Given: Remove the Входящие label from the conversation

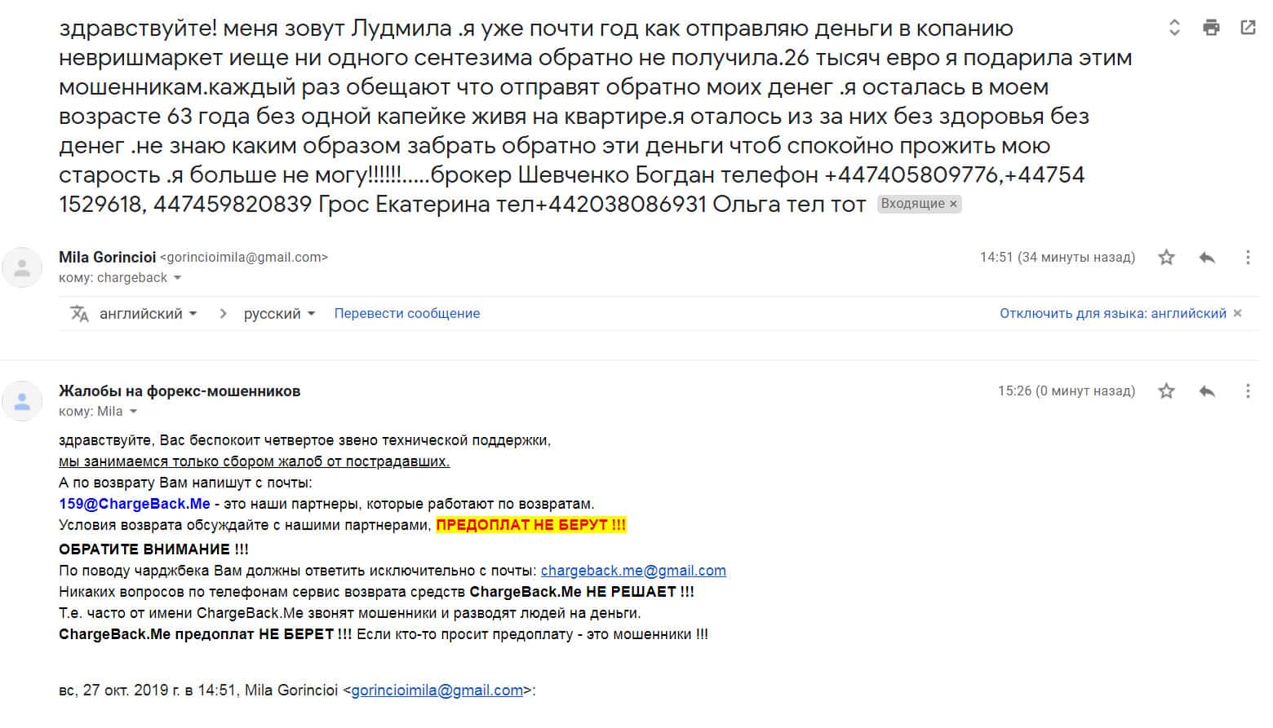Looking at the screenshot, I should pyautogui.click(x=953, y=204).
